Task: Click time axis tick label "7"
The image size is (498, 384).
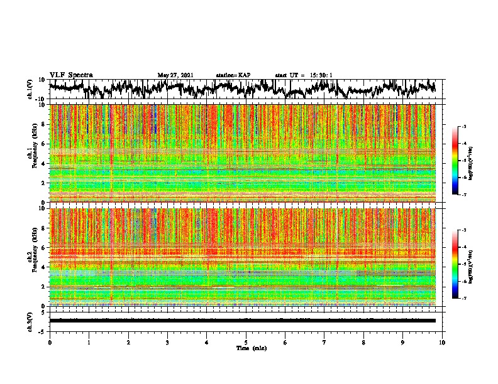Action: point(324,343)
